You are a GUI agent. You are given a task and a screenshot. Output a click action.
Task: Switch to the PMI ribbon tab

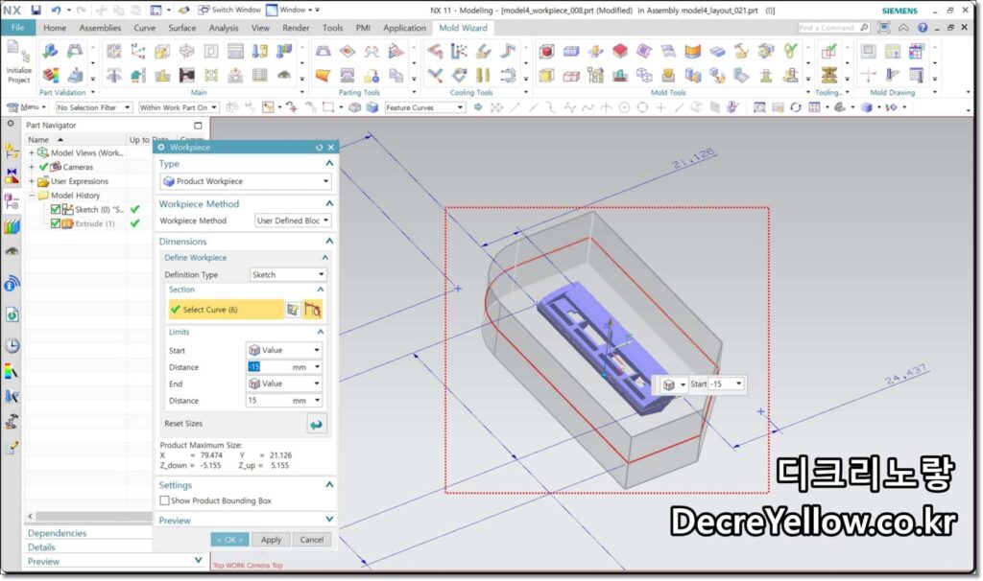(363, 28)
